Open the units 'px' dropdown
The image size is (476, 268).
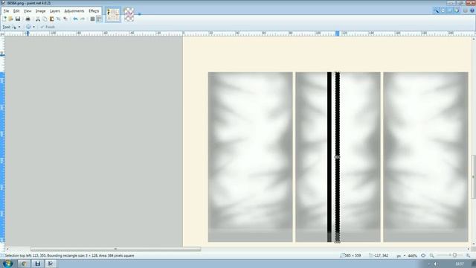pos(401,255)
